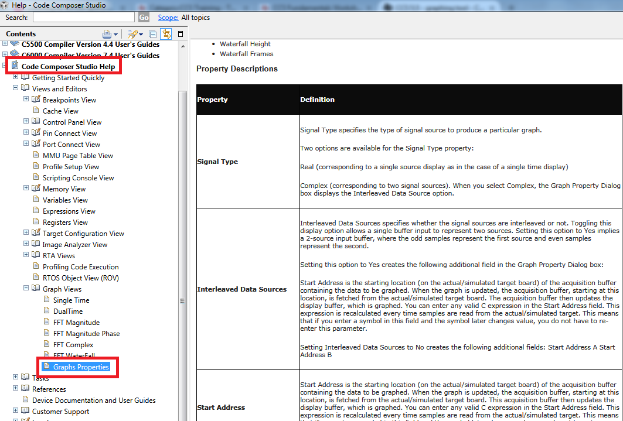The image size is (623, 421).
Task: Open the DualTime graph topic
Action: [x=68, y=311]
